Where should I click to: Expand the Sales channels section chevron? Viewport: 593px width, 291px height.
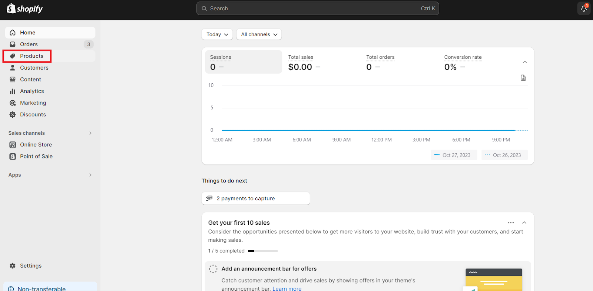click(90, 133)
